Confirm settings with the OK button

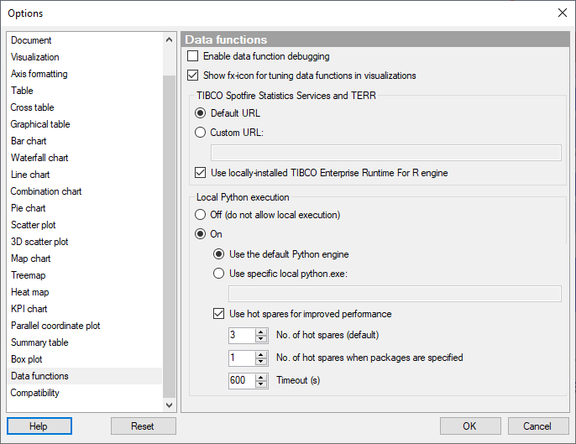click(x=470, y=426)
